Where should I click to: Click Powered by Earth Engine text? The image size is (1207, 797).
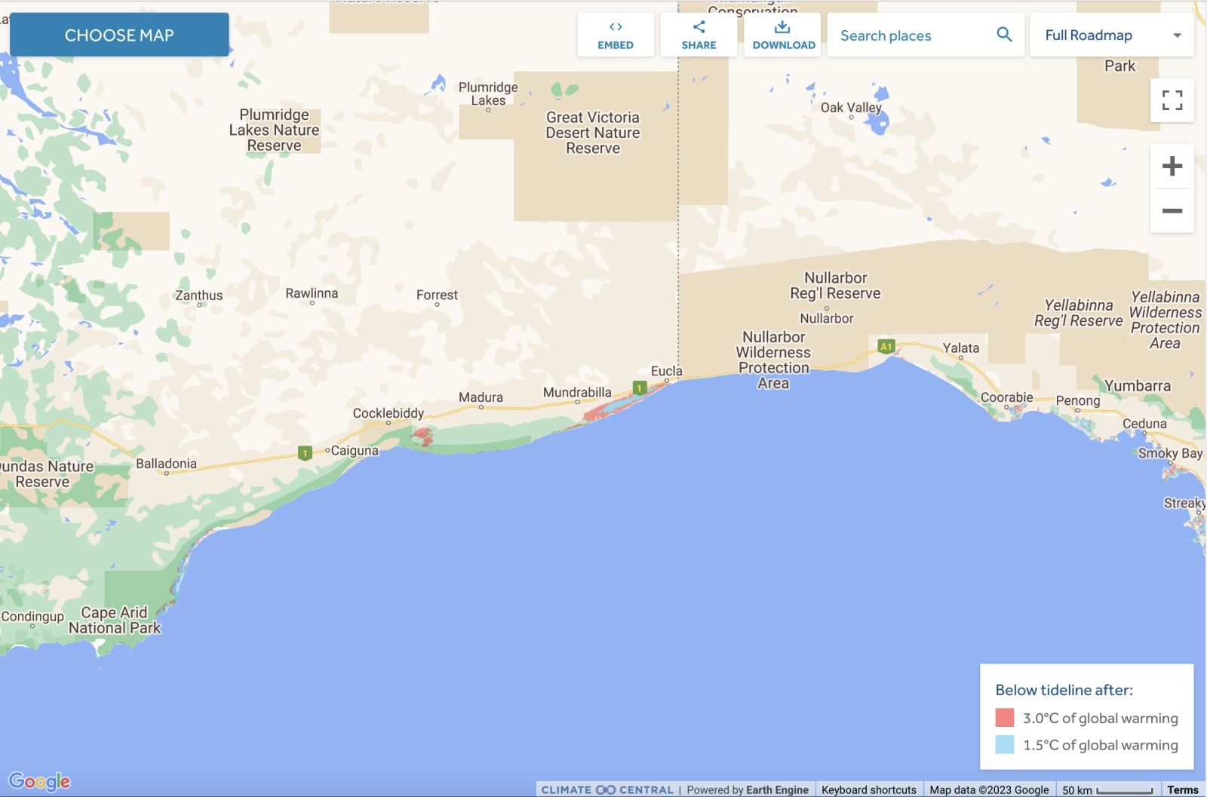(x=748, y=789)
